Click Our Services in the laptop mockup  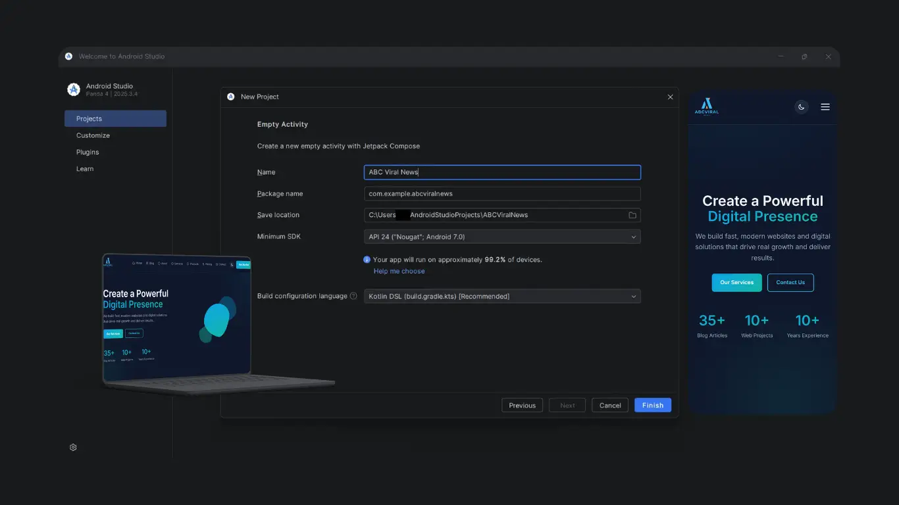[113, 333]
